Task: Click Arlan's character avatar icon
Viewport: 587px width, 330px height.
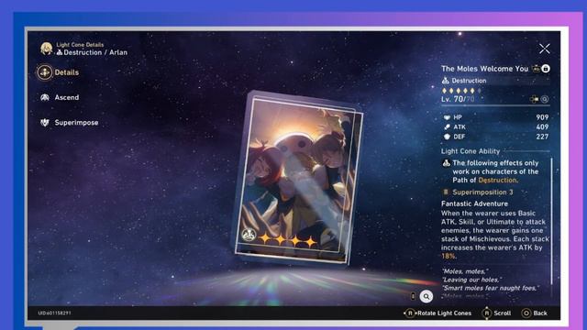Action: coord(47,49)
